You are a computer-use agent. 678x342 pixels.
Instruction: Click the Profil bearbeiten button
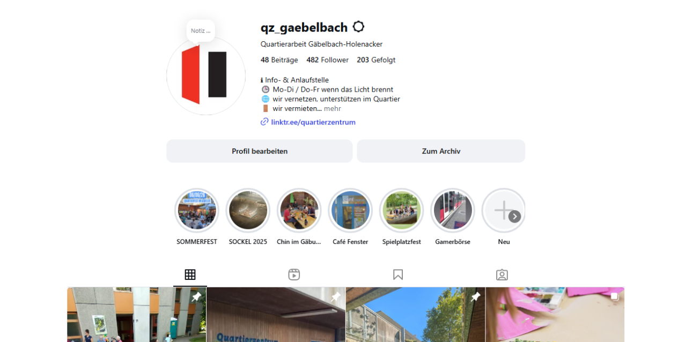pyautogui.click(x=260, y=151)
